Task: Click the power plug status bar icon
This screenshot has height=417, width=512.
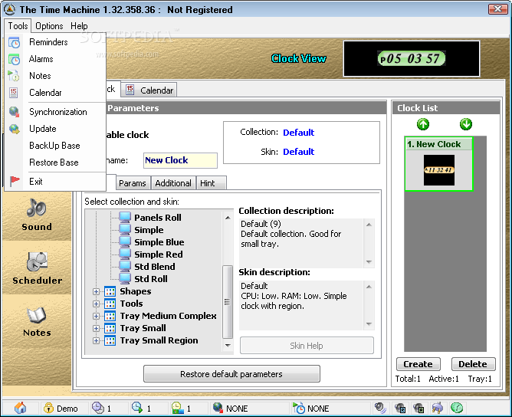Action: click(x=438, y=408)
